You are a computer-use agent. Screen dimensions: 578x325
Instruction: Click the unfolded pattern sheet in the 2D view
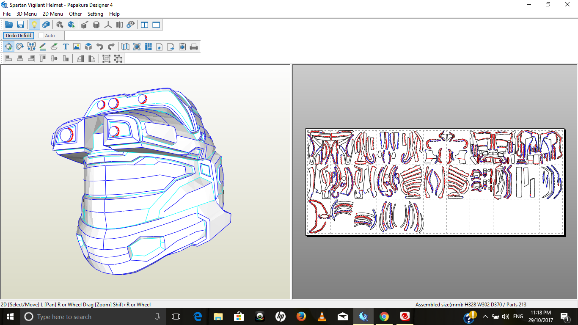(435, 182)
